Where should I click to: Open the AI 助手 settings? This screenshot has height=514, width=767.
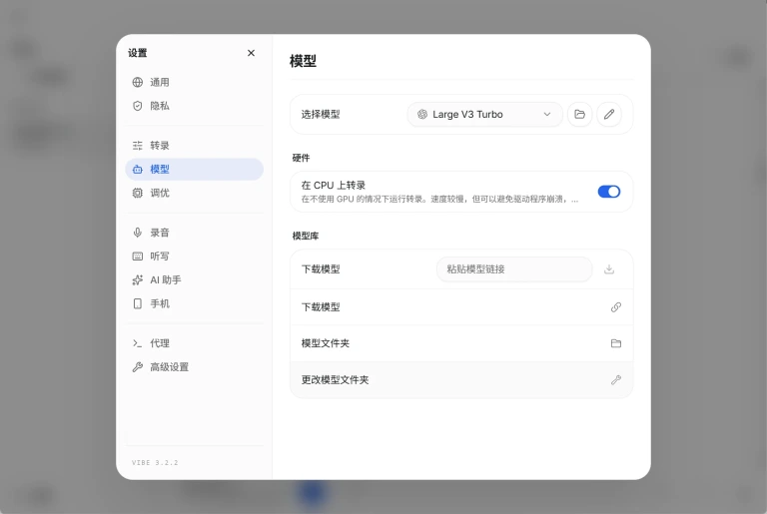tap(194, 279)
